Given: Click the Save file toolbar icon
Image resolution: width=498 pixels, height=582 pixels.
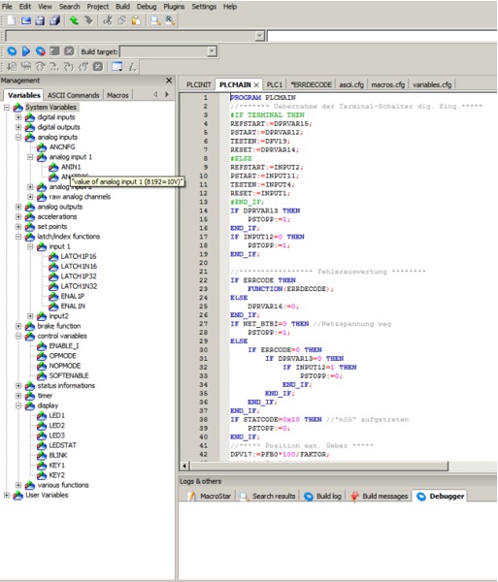Looking at the screenshot, I should pos(40,20).
